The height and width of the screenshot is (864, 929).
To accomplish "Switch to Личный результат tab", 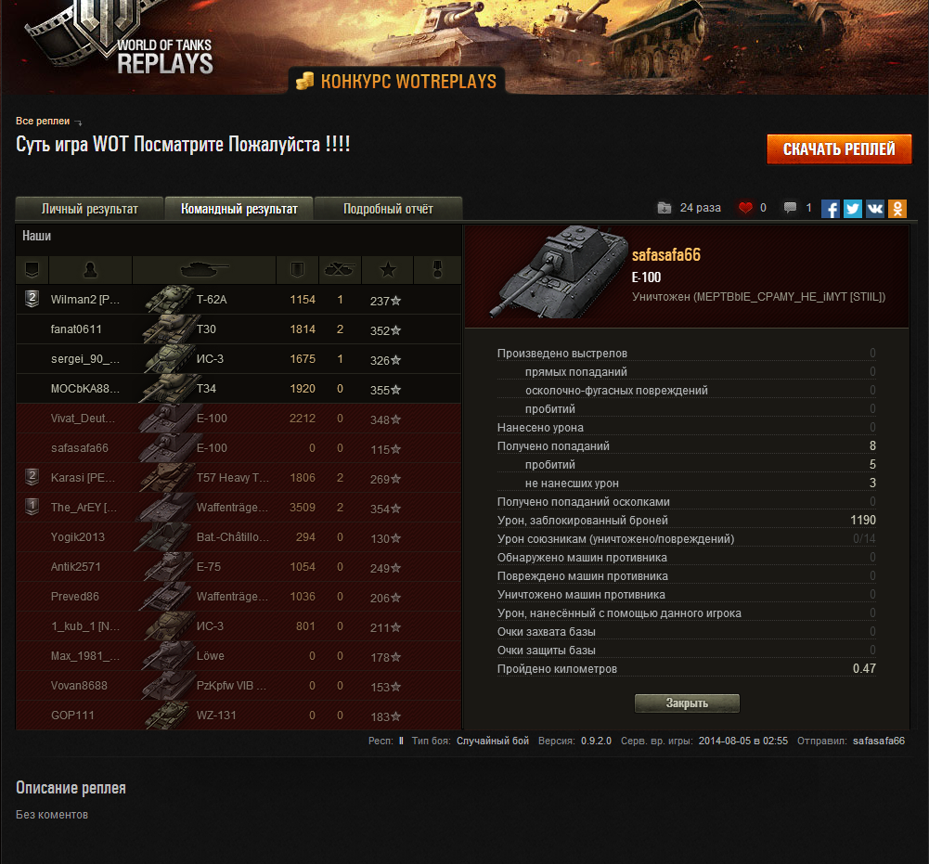I will pyautogui.click(x=89, y=209).
